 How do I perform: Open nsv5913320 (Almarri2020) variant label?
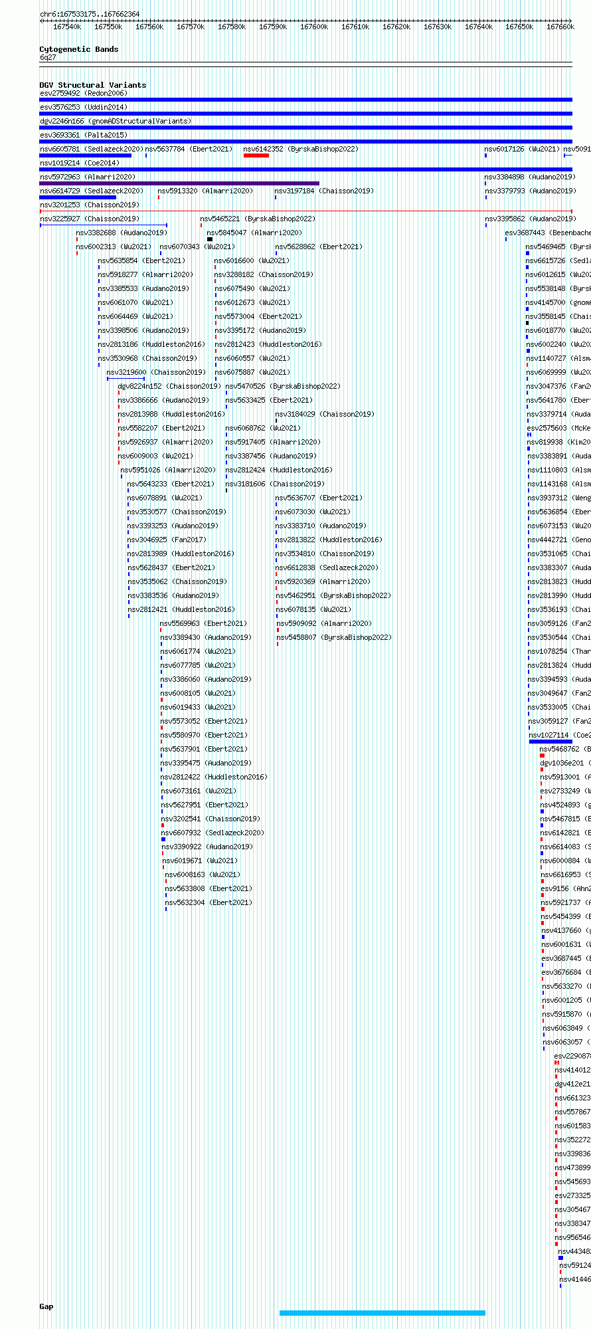[205, 191]
